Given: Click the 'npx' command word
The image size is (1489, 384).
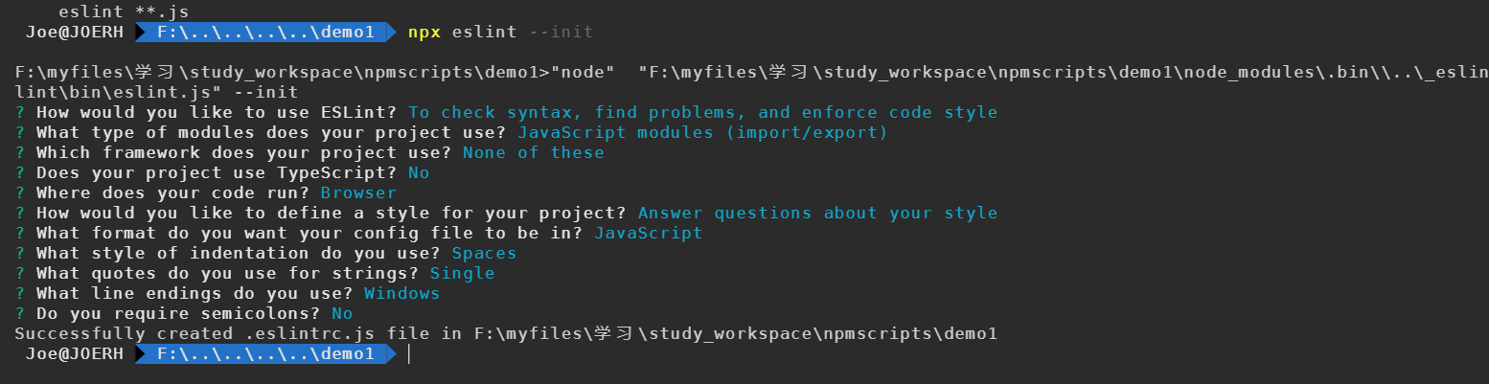Looking at the screenshot, I should tap(424, 33).
